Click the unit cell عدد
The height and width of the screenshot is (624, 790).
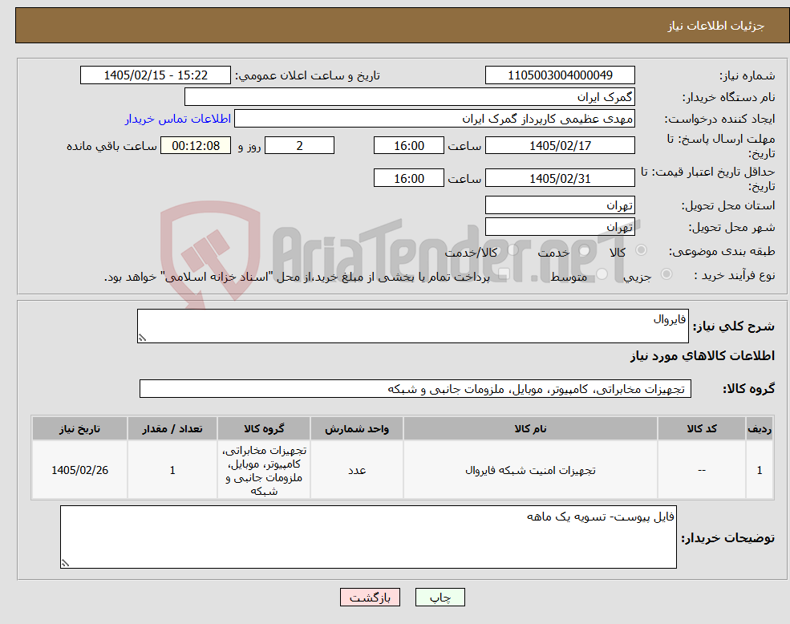tap(357, 470)
